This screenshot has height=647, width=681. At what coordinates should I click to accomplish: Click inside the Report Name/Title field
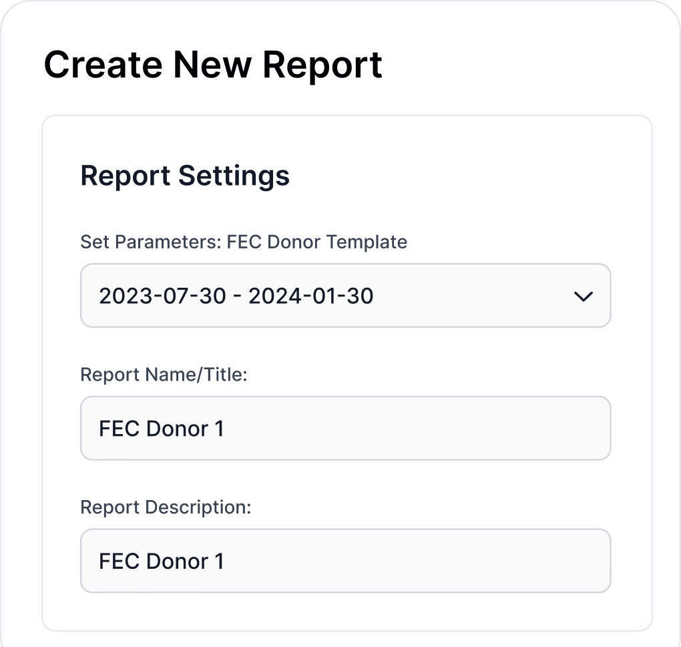pos(345,428)
